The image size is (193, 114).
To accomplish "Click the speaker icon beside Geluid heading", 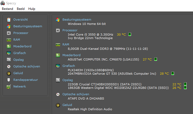I will (58, 105).
